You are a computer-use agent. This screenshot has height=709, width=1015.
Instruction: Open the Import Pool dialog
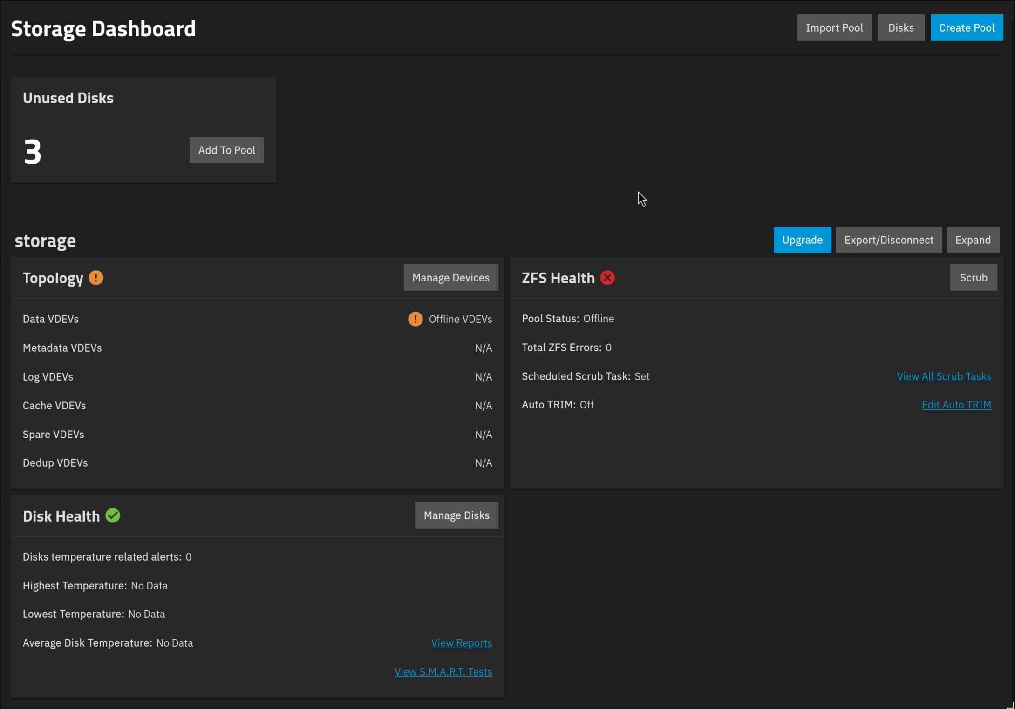[834, 28]
